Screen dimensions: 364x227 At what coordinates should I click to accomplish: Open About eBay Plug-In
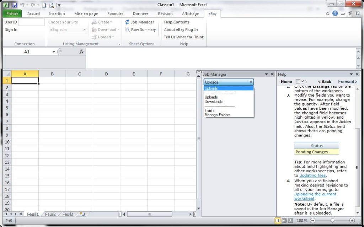pyautogui.click(x=181, y=29)
